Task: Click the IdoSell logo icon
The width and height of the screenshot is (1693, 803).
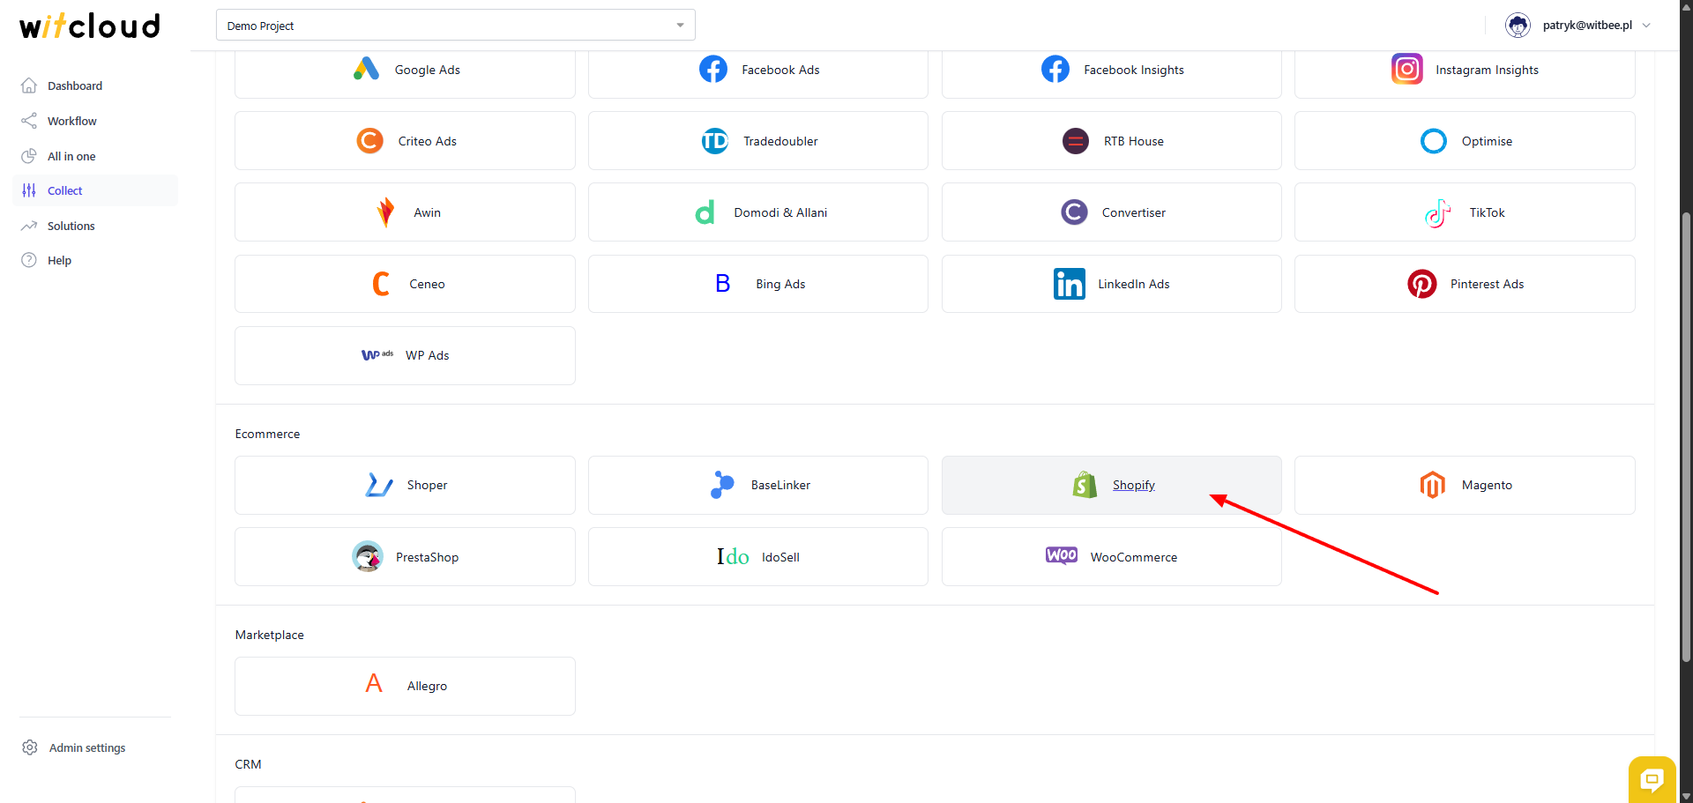Action: pyautogui.click(x=733, y=556)
